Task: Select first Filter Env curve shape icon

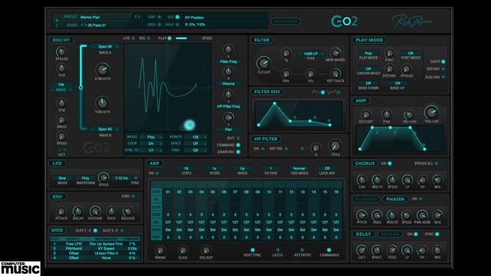Action: 315,92
